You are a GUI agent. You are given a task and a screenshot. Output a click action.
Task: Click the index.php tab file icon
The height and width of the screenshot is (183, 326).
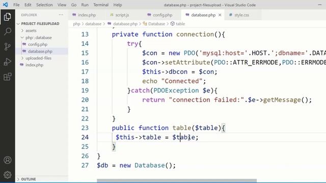click(74, 15)
